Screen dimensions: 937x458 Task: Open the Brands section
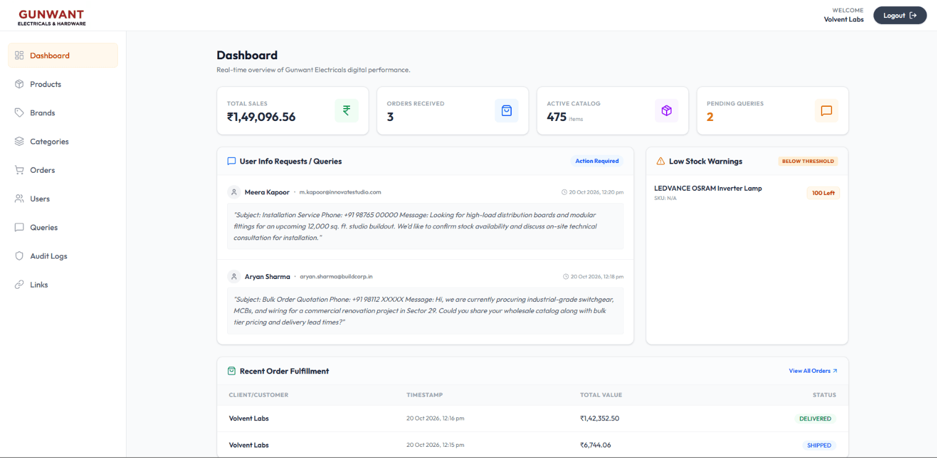pyautogui.click(x=63, y=113)
